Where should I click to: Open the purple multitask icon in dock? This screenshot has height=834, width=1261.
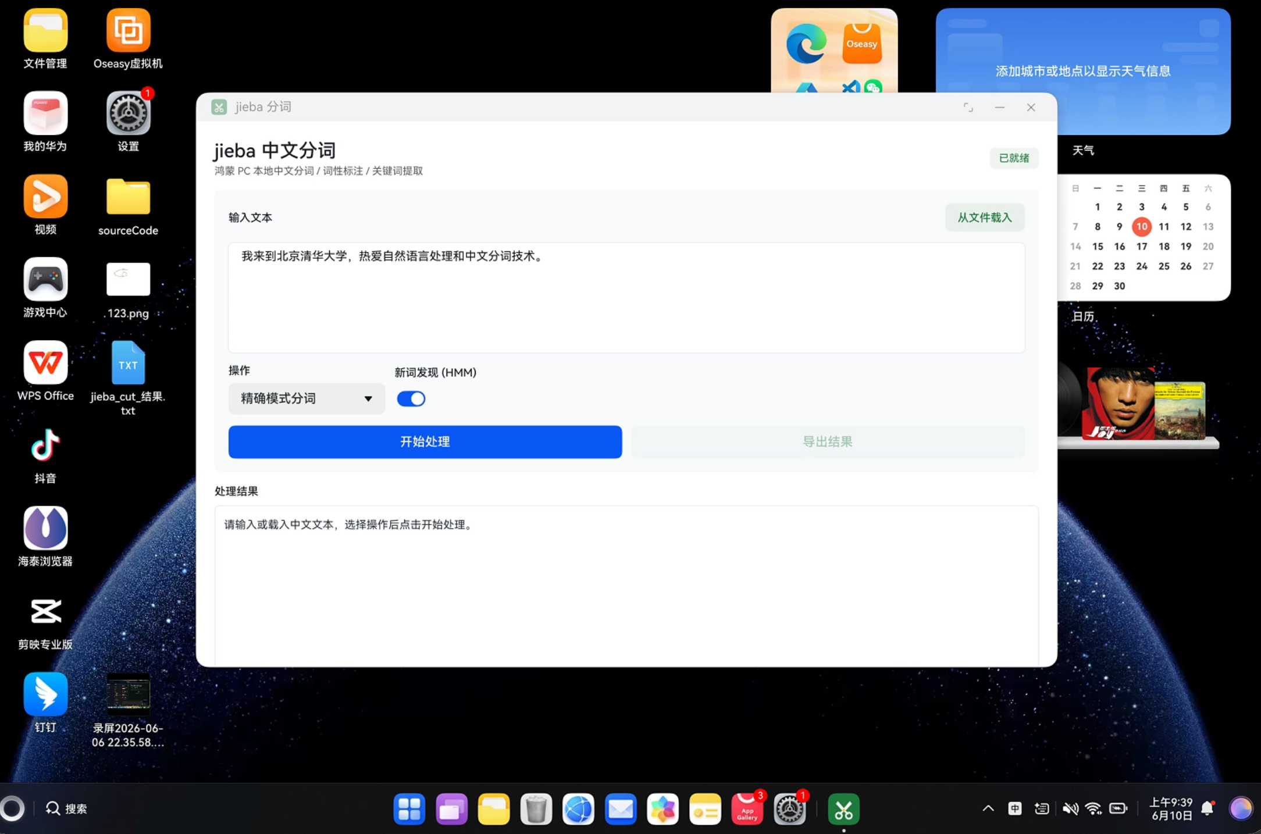point(452,809)
